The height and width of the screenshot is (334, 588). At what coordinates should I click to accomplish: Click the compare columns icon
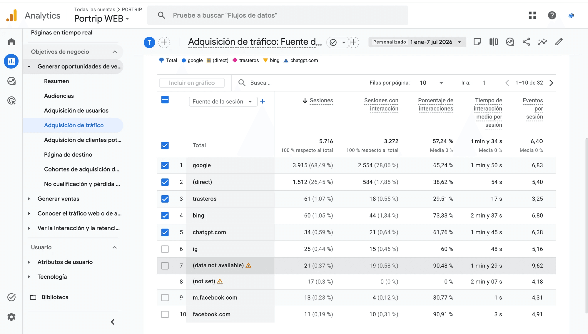pyautogui.click(x=494, y=42)
